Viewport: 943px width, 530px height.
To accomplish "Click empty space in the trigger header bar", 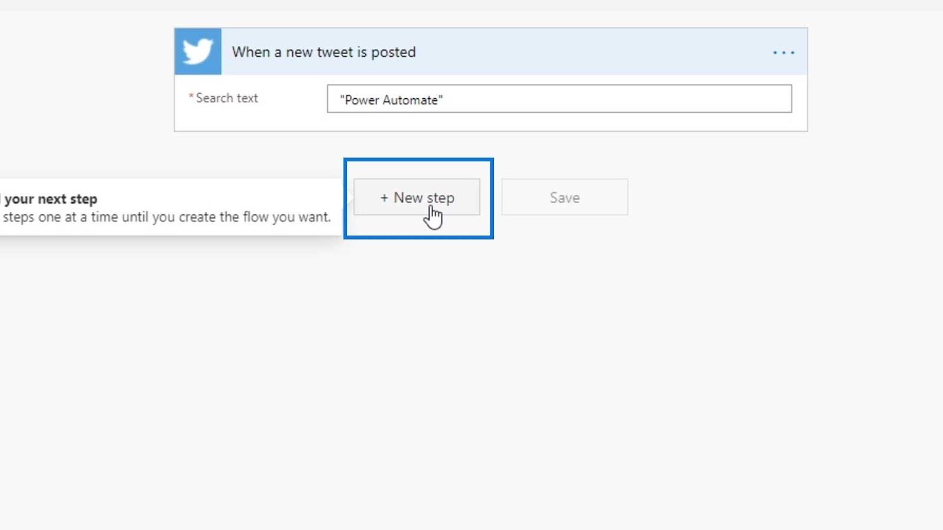I will [x=589, y=52].
